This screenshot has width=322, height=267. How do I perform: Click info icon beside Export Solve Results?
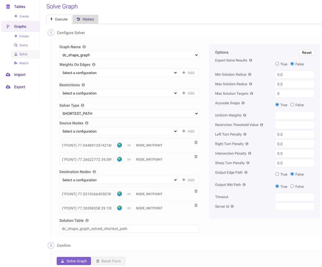pyautogui.click(x=251, y=60)
